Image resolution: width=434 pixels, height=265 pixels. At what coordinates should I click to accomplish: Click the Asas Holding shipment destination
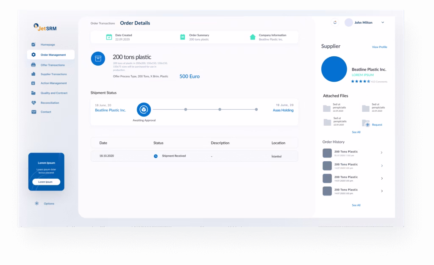tap(283, 110)
